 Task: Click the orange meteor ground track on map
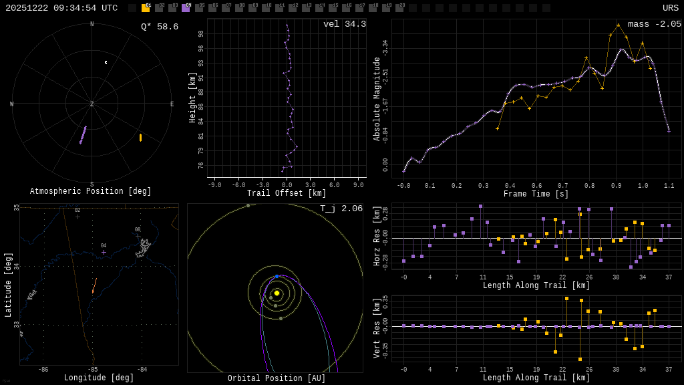pos(94,286)
